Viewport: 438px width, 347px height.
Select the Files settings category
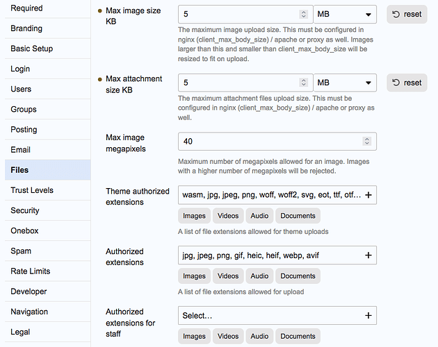click(47, 170)
